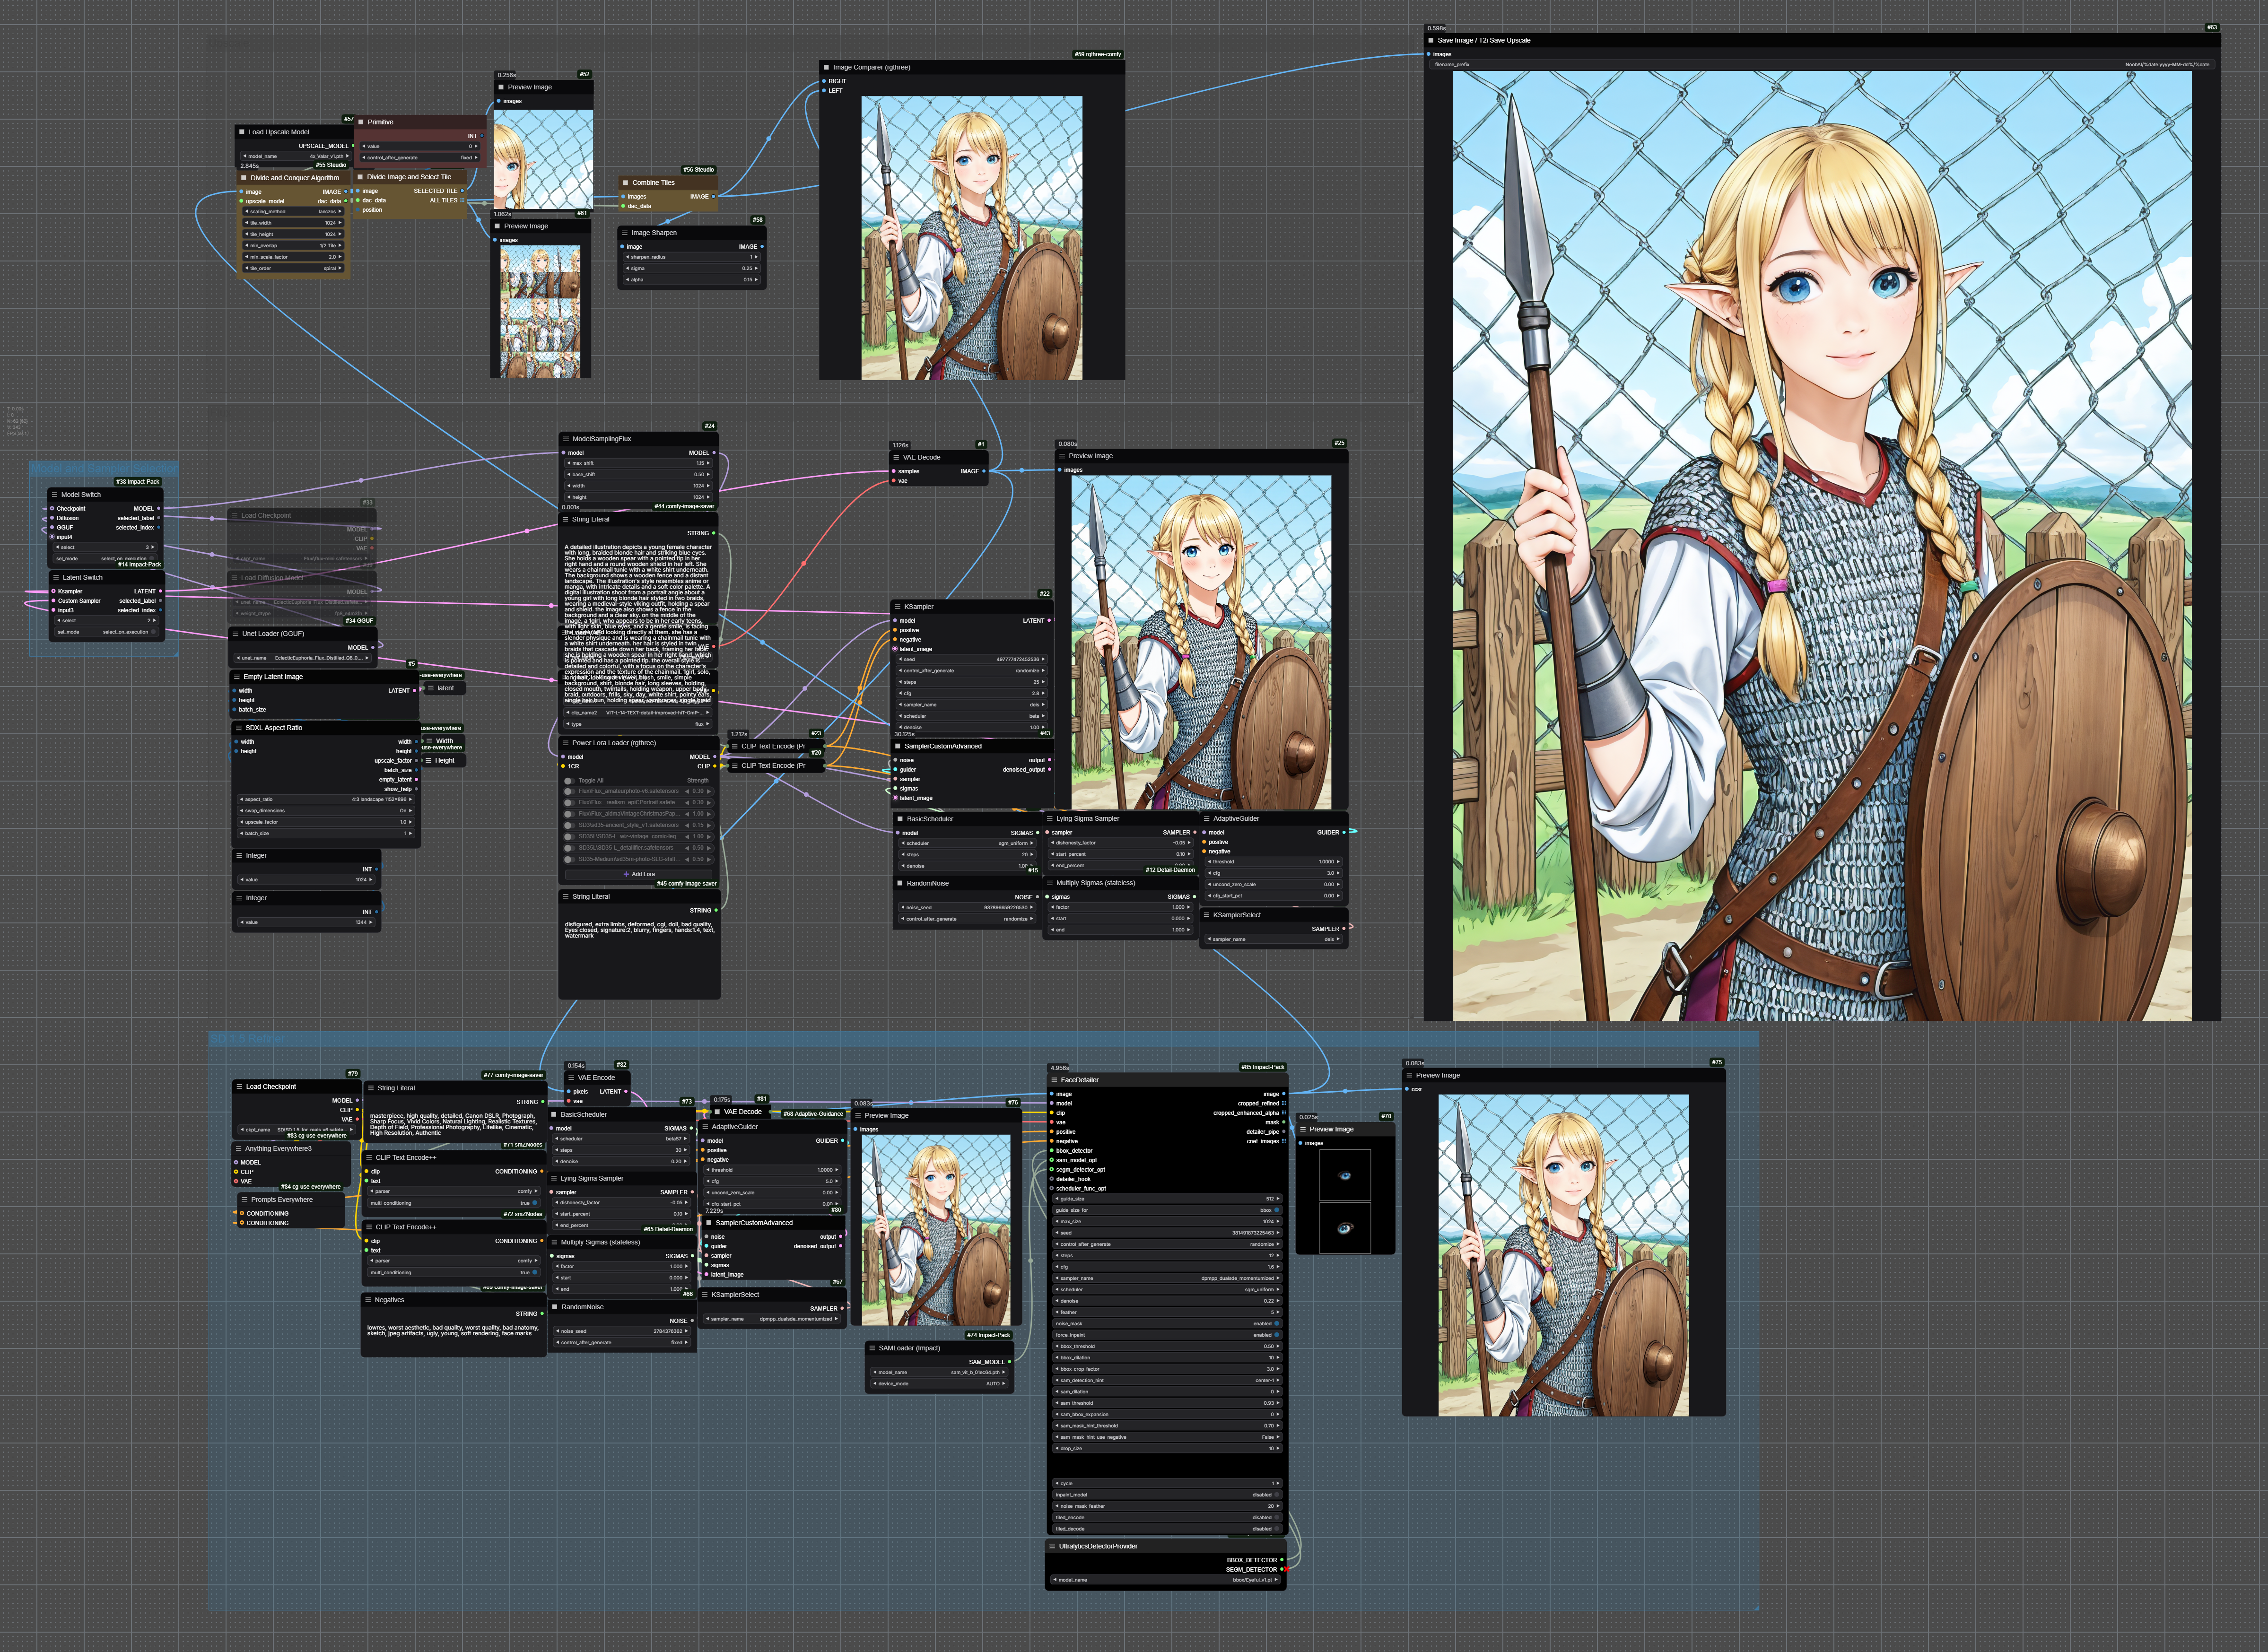Toggle the Flux_amateurphoto-v6 lora switch
Screen dimensions: 2268x1652
coord(569,791)
